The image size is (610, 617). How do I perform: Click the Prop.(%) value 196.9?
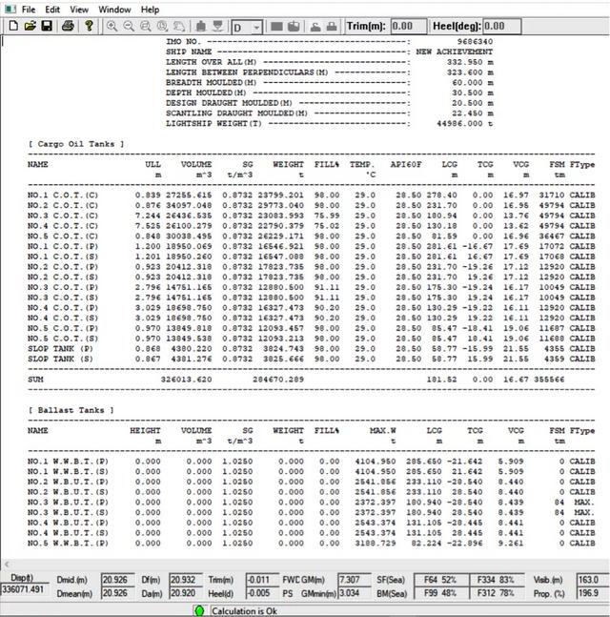click(593, 592)
